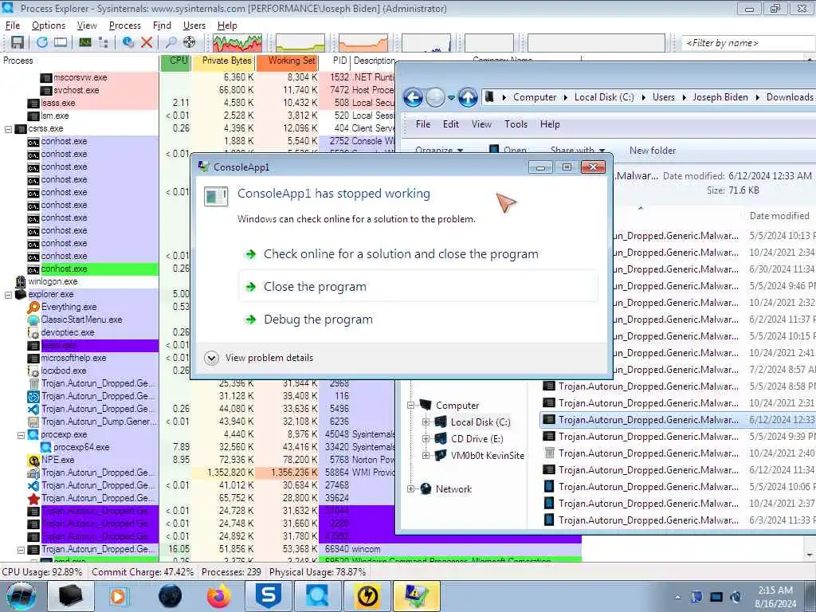Expand the Network node in the navigation pane
Screen dimensions: 816x612
(x=410, y=489)
